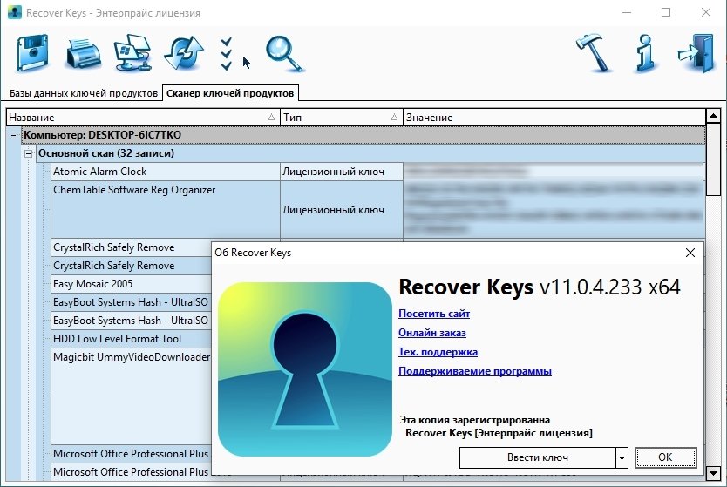
Task: Open the magnifying glass search tool
Action: pos(284,54)
